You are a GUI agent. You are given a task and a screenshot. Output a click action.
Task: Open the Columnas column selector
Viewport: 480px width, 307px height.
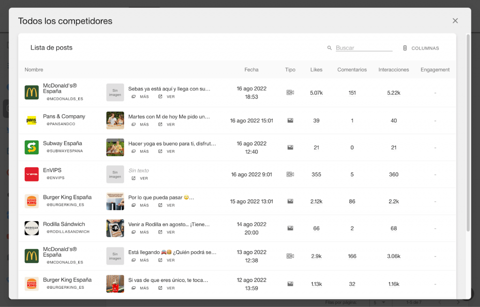[421, 48]
